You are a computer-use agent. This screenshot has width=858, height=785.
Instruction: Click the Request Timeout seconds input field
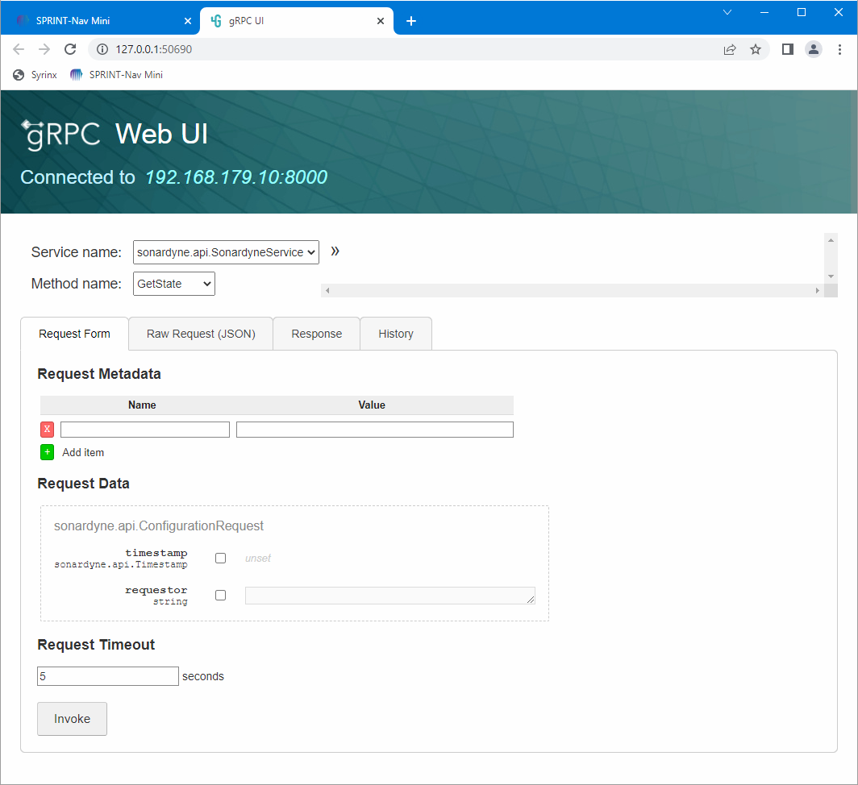click(108, 676)
